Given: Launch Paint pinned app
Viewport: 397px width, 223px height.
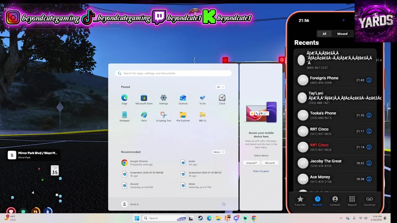Looking at the screenshot, I should (144, 117).
